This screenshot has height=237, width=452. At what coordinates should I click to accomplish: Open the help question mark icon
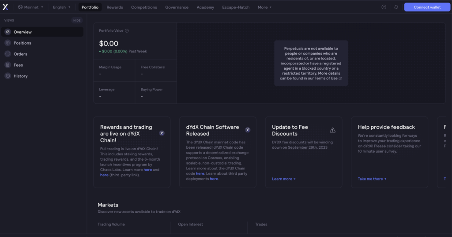click(x=384, y=7)
